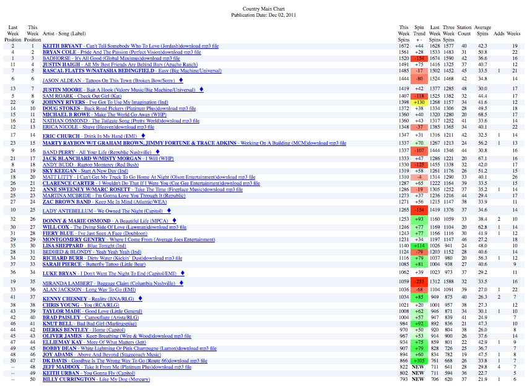Open Clarence Carter song link
527x389 pixels.
pos(151,183)
